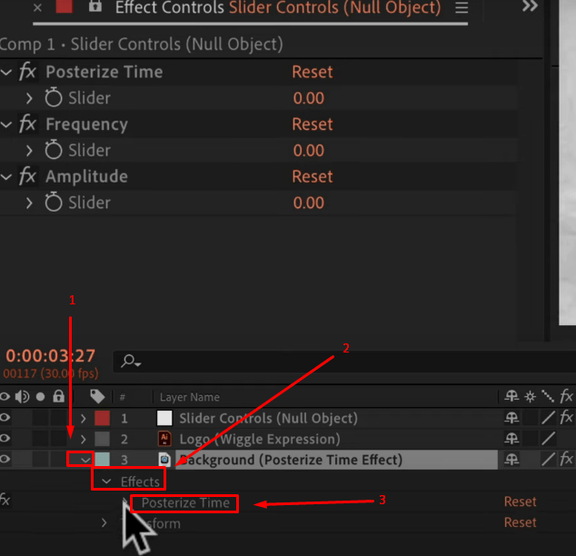This screenshot has height=556, width=576.
Task: Collapse the Effects group in timeline
Action: pyautogui.click(x=106, y=482)
